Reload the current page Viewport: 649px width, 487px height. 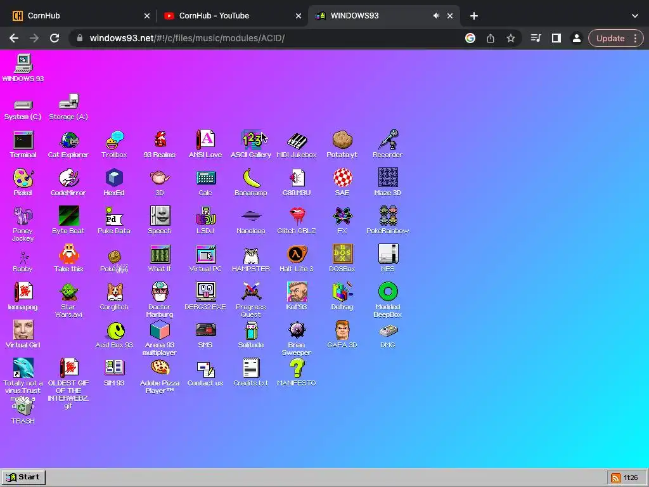55,38
